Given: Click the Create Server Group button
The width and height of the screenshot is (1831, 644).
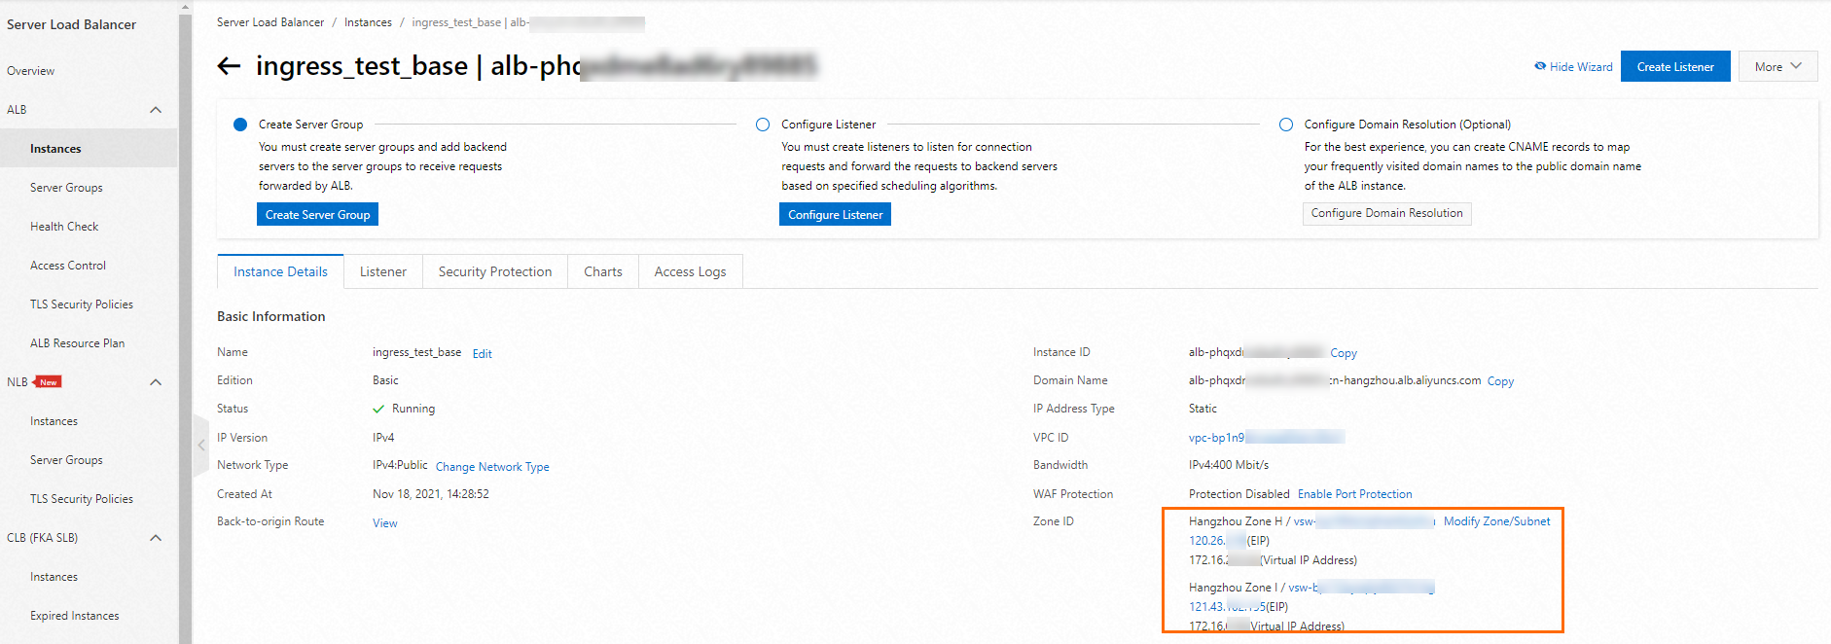Looking at the screenshot, I should pyautogui.click(x=317, y=214).
